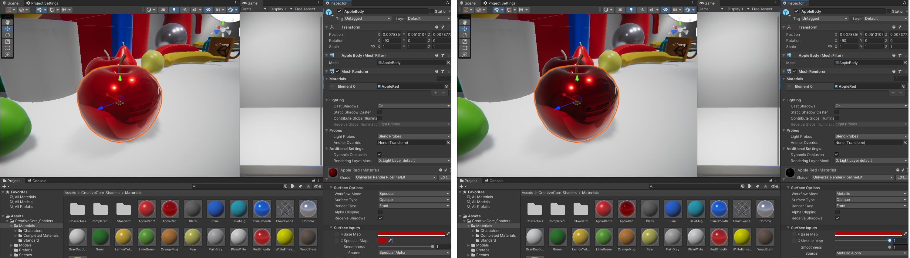The height and width of the screenshot is (258, 910).
Task: Switch to Project Settings tab in left editor
Action: 42,3
